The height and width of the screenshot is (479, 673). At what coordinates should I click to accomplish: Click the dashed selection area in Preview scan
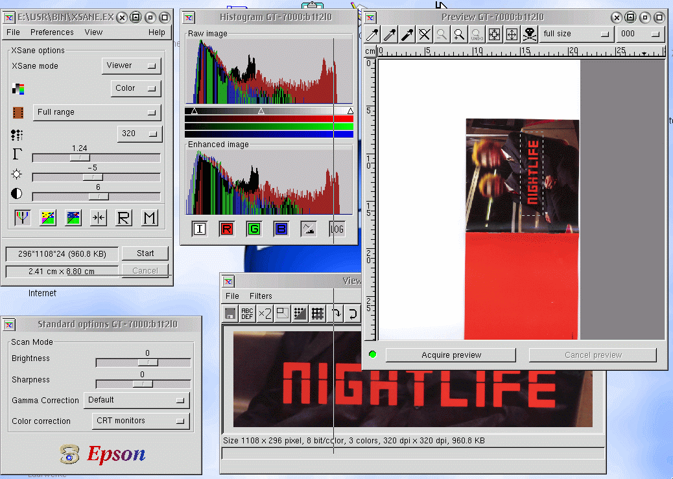pyautogui.click(x=532, y=174)
